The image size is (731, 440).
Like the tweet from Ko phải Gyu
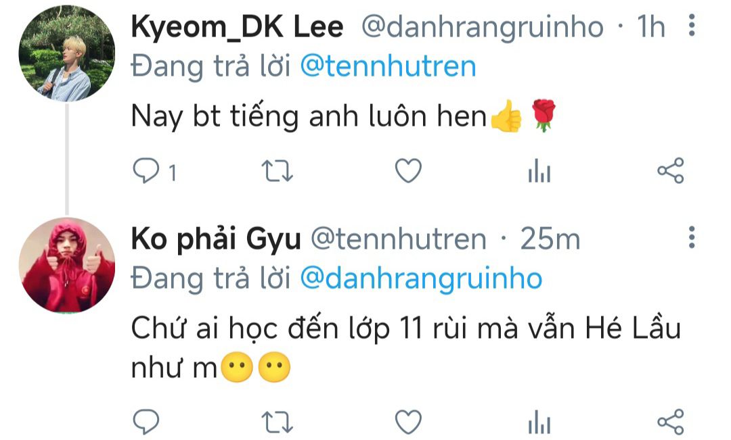[x=408, y=422]
